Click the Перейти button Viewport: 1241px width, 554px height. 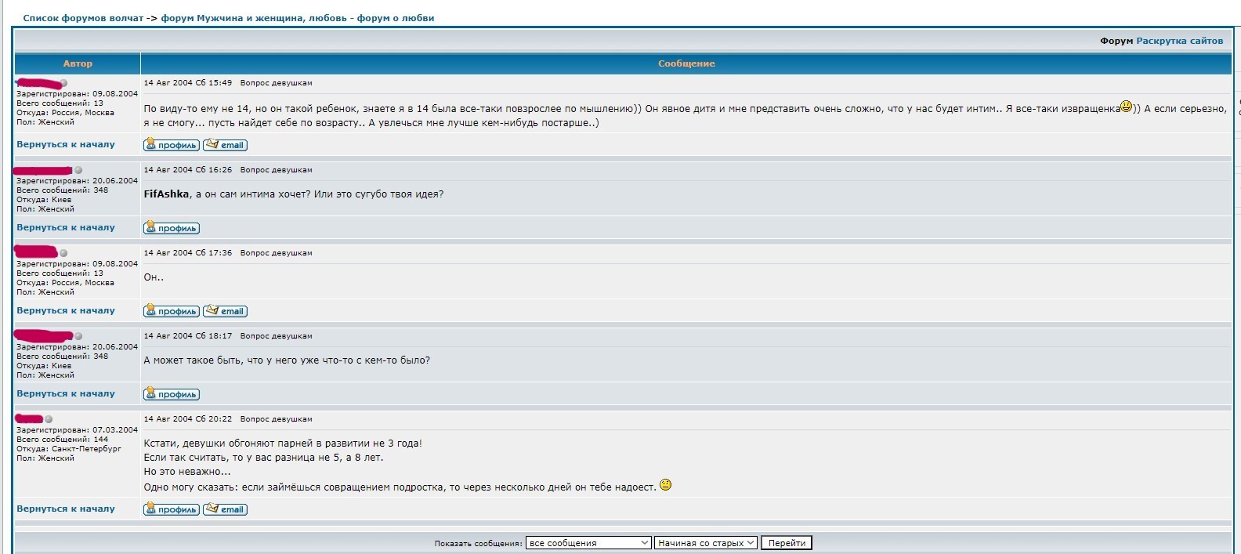[787, 543]
